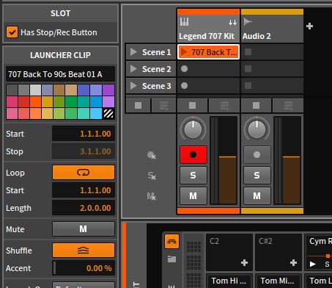
Task: Select the Audio 2 track header
Action: (x=272, y=29)
